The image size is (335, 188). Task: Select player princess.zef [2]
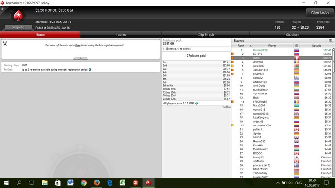tap(262, 165)
